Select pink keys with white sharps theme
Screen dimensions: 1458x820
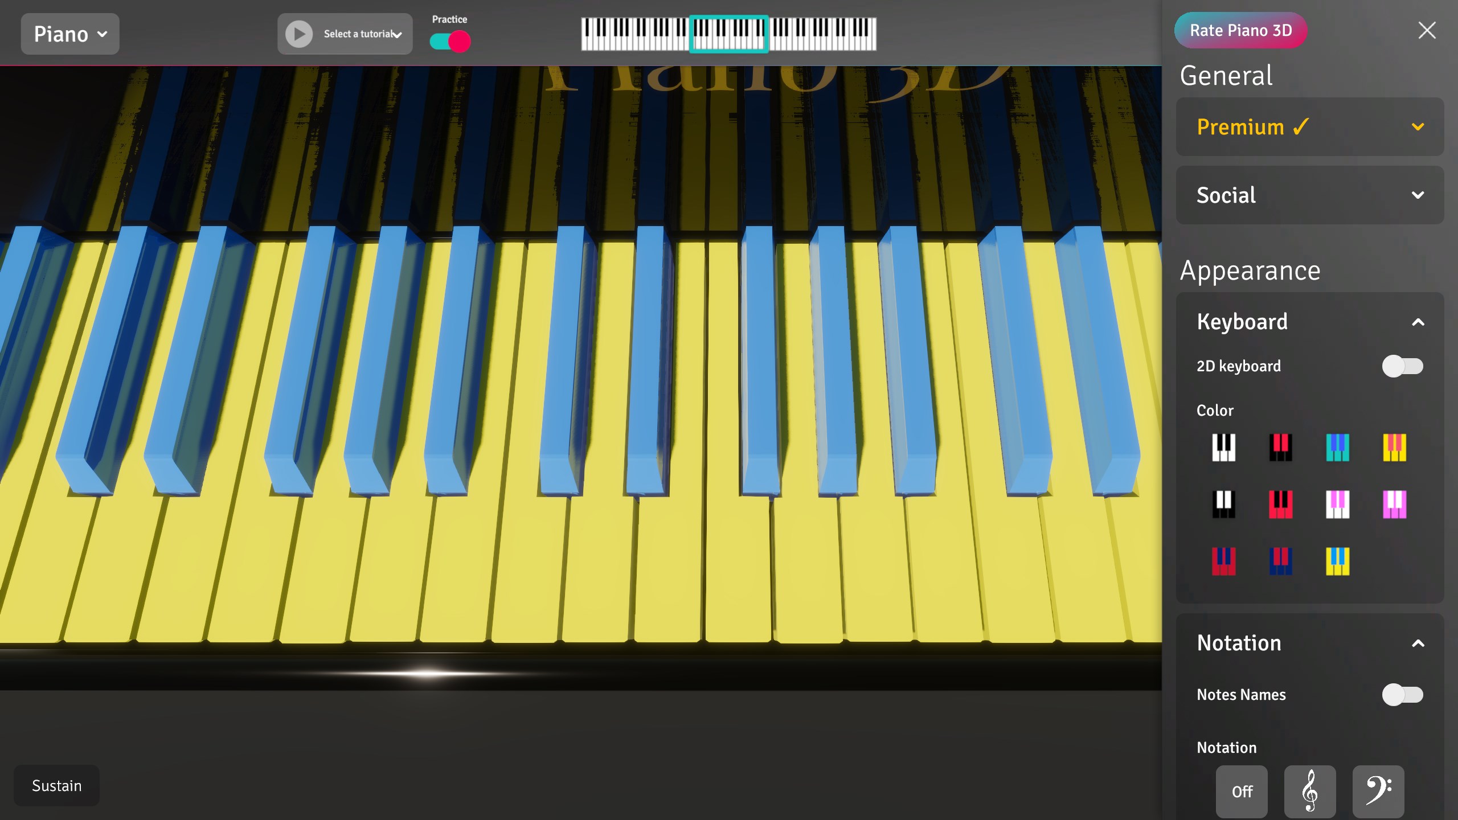pyautogui.click(x=1394, y=505)
